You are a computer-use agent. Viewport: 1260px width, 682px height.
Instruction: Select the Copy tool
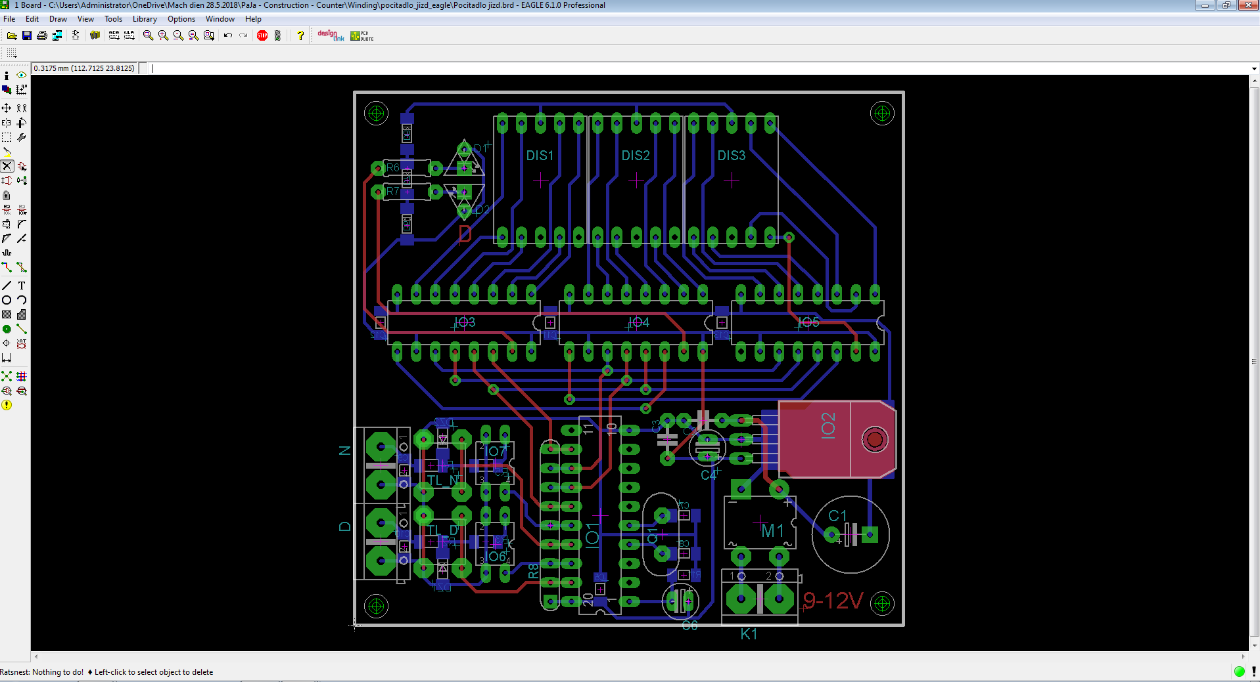22,108
